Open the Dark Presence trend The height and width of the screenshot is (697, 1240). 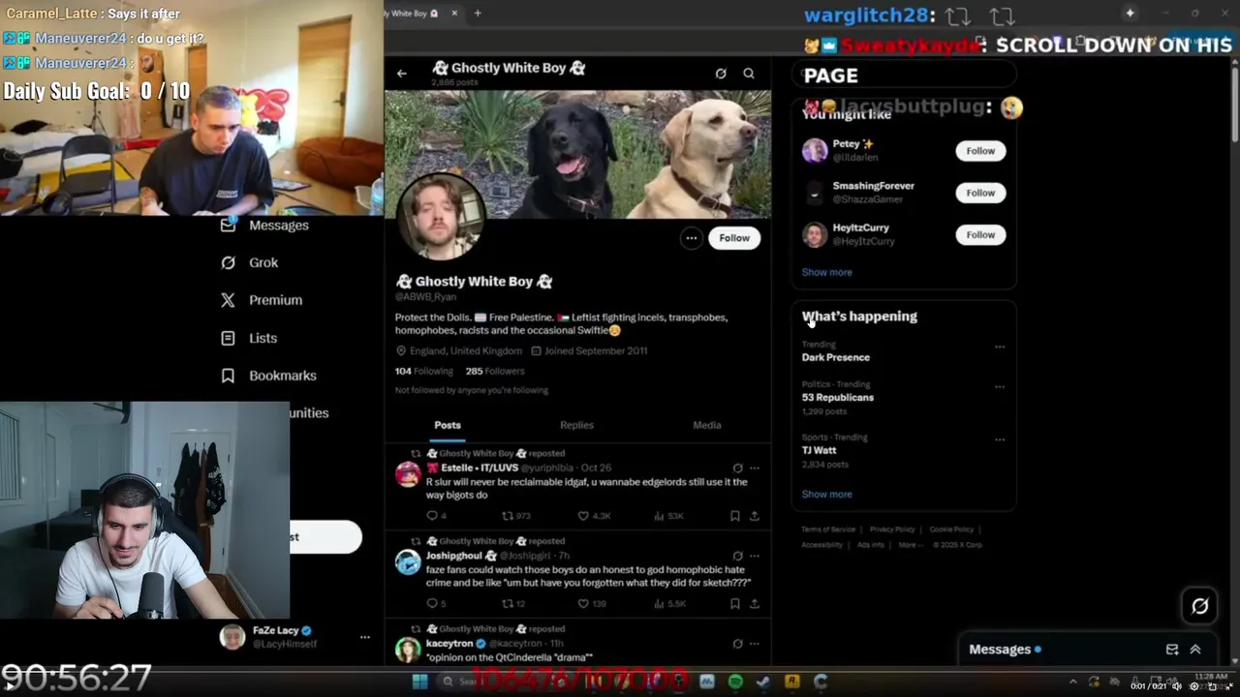(835, 357)
